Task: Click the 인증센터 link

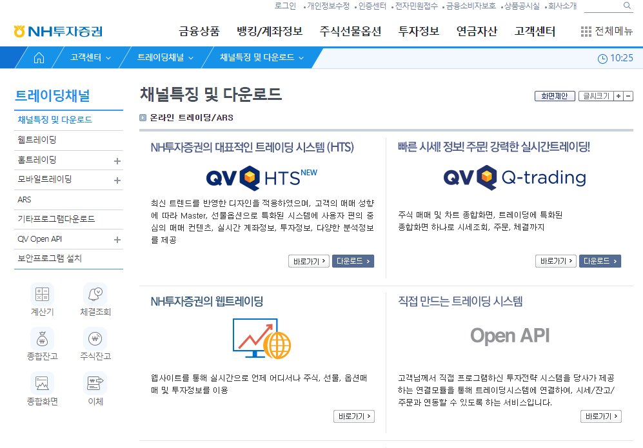Action: point(372,6)
